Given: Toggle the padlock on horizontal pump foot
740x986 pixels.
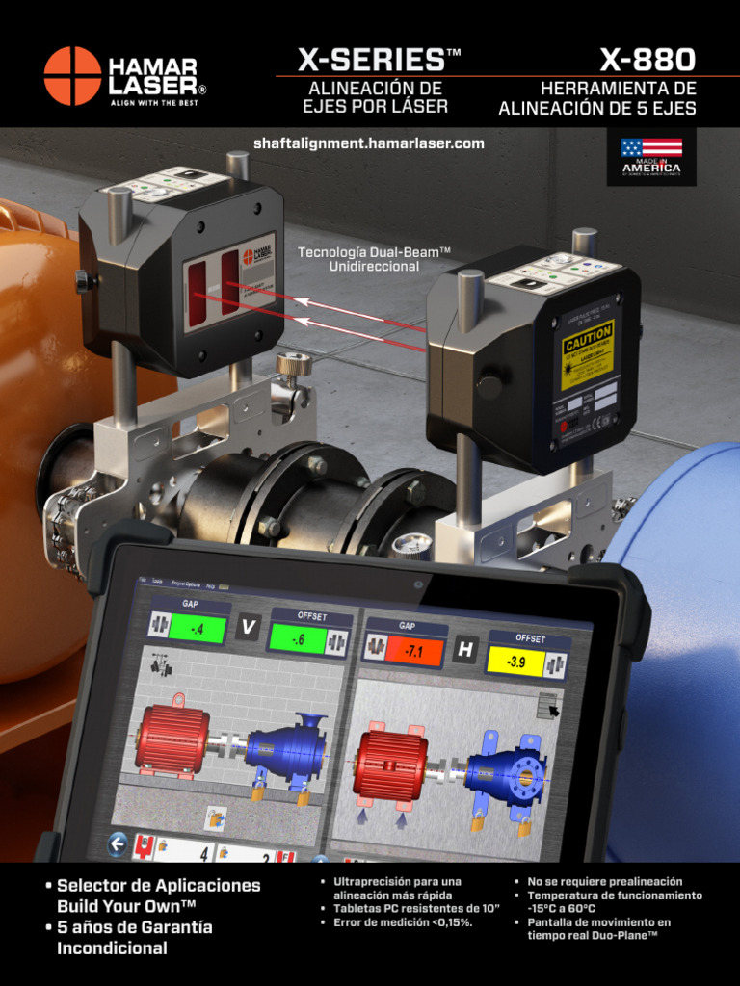Looking at the screenshot, I should (478, 822).
